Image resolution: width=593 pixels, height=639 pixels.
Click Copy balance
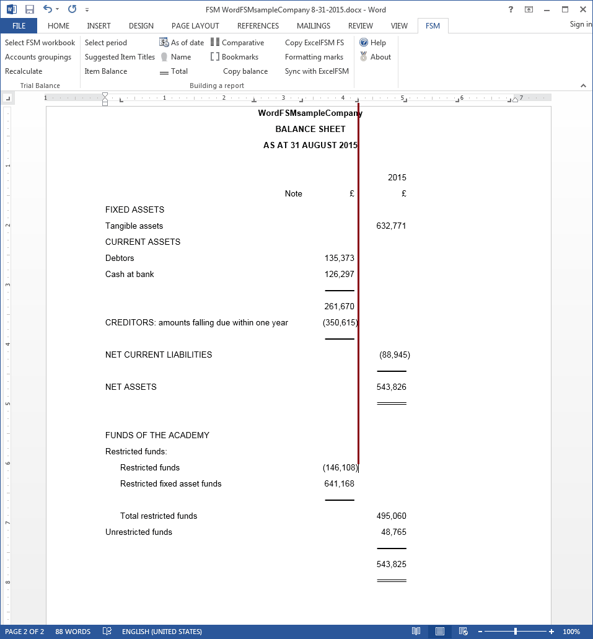point(245,71)
